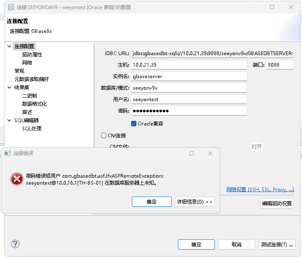Enable the CM连接 checkbox
The image size is (302, 257).
pyautogui.click(x=104, y=136)
